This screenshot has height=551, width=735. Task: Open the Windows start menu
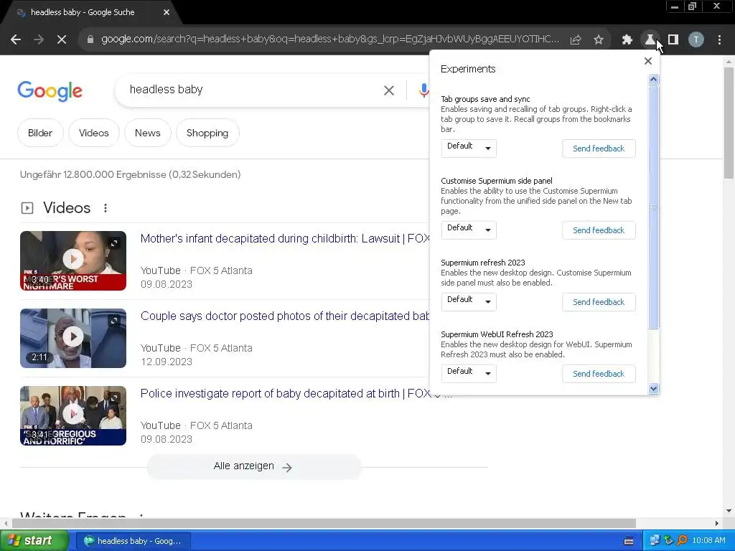[x=34, y=541]
